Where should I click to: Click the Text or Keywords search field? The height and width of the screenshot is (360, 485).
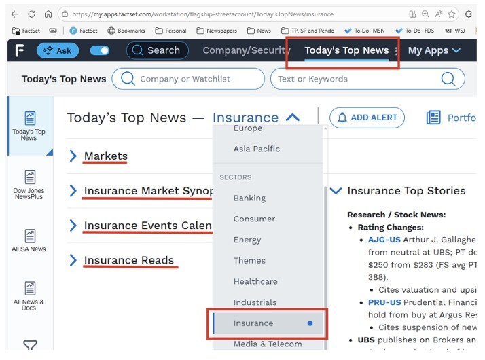[367, 79]
